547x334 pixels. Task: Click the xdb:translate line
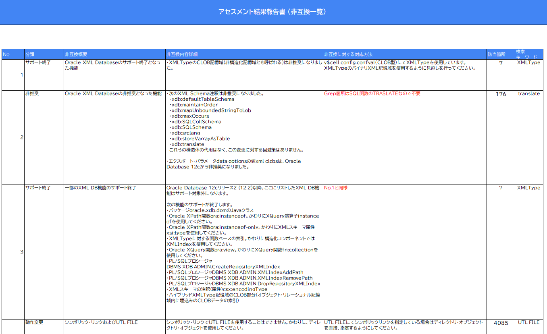187,144
